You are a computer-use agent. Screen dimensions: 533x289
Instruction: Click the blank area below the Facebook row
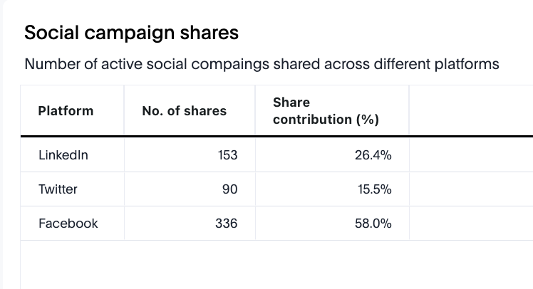coord(71,264)
